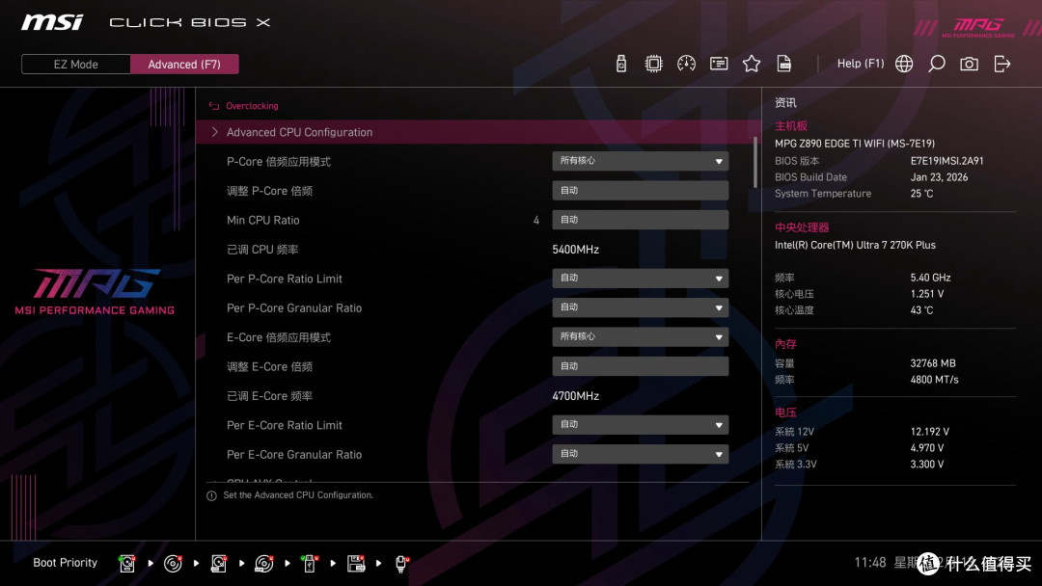Open Per P-Core Ratio Limit dropdown
The width and height of the screenshot is (1042, 586).
[640, 279]
